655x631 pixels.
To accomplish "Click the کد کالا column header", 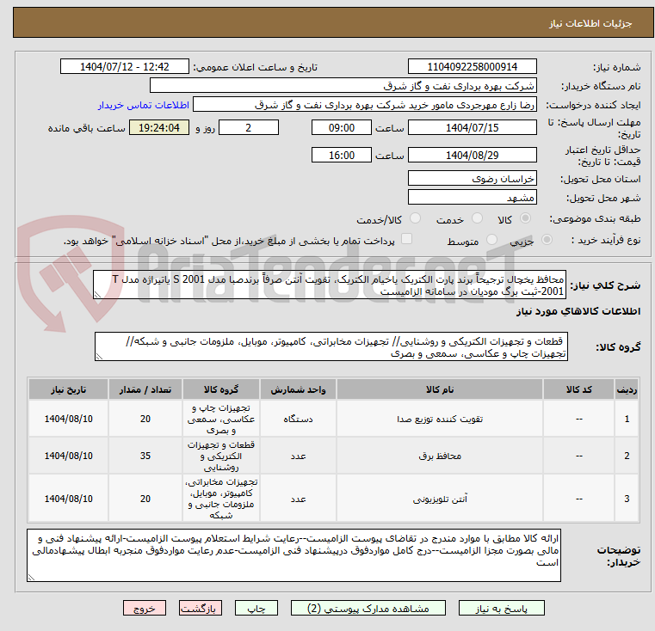I will coord(578,389).
